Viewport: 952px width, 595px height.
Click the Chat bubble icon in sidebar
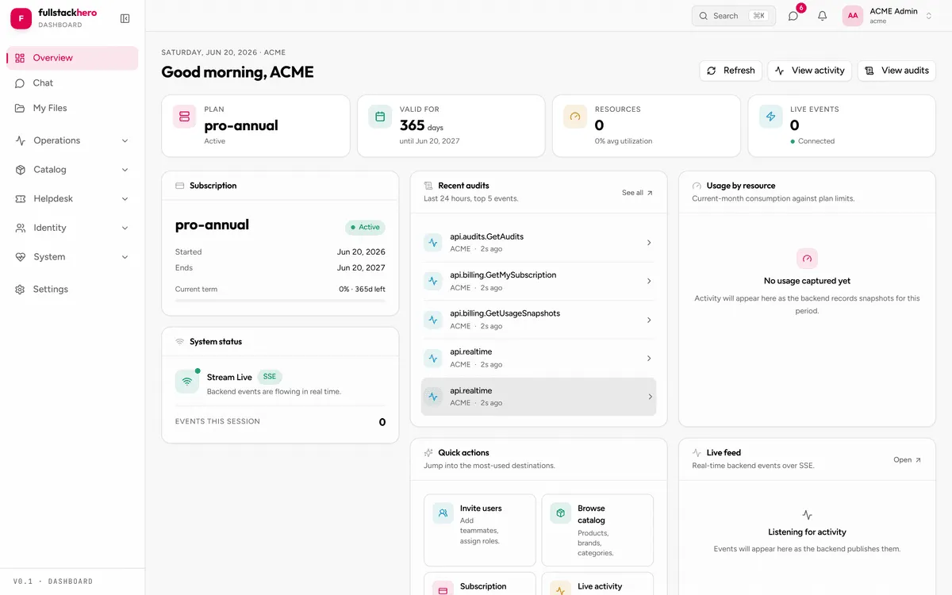click(x=20, y=83)
